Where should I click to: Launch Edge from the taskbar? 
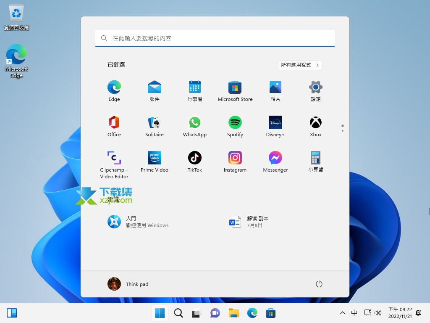click(252, 313)
